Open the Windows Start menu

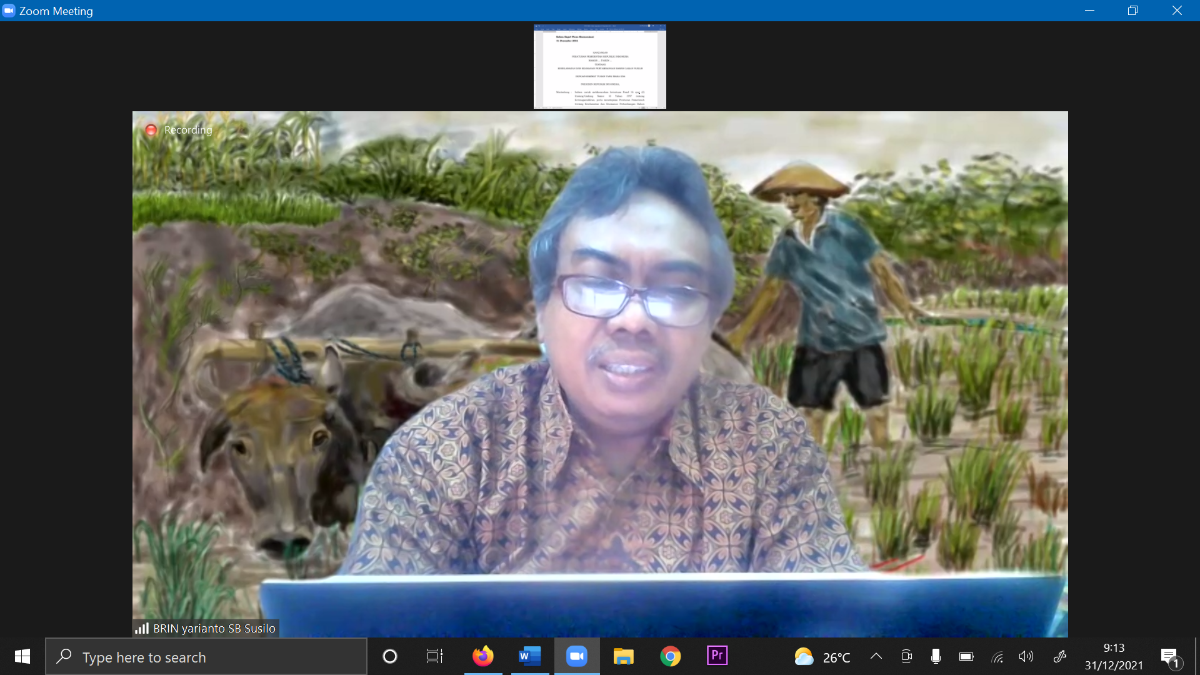click(22, 656)
